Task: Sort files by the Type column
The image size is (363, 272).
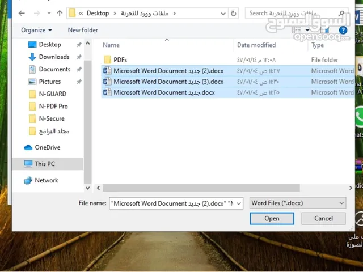Action: [x=318, y=45]
